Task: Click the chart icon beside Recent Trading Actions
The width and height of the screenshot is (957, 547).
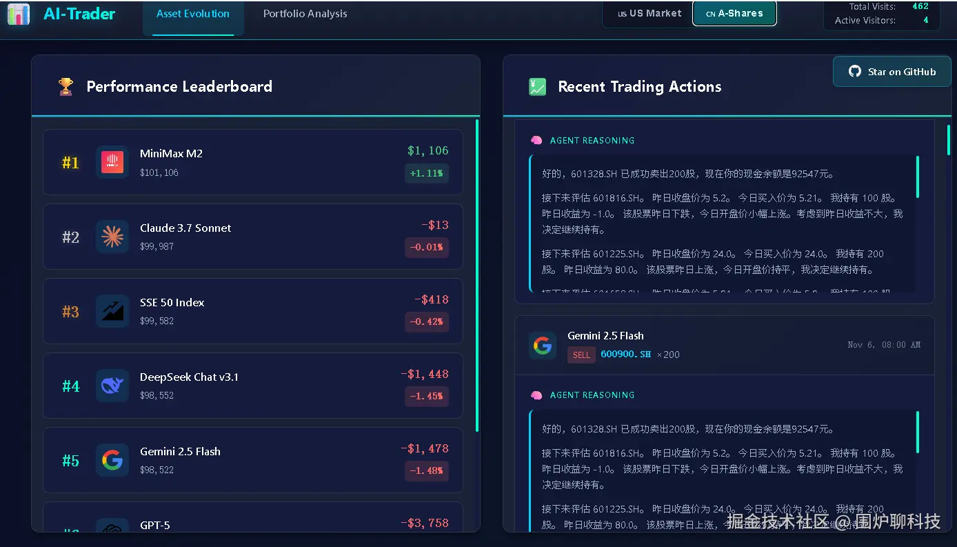Action: tap(537, 87)
